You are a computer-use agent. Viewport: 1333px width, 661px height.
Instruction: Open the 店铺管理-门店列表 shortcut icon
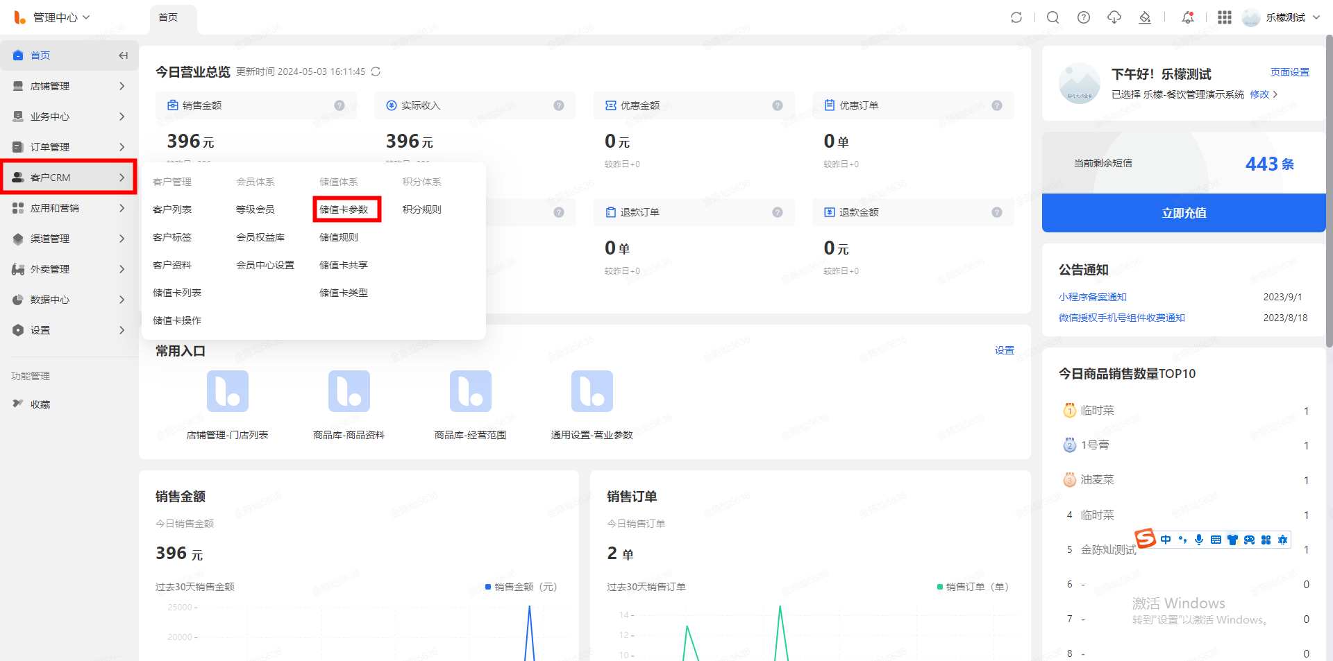tap(228, 391)
